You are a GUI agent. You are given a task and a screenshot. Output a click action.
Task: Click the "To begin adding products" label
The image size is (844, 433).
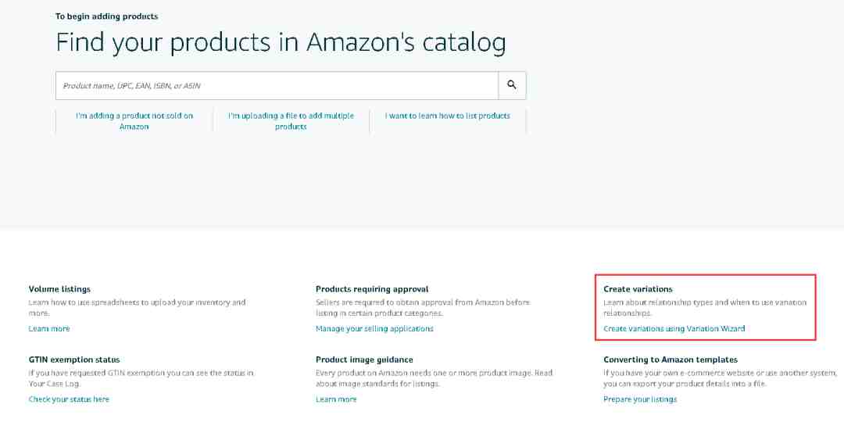tap(106, 16)
